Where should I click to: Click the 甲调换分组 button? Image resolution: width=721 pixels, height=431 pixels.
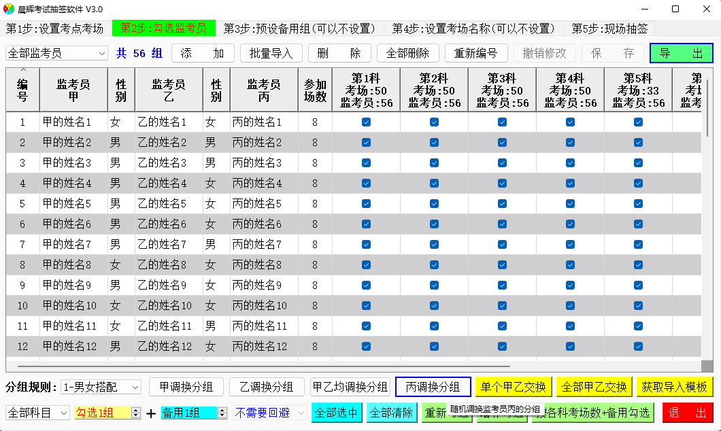(186, 387)
